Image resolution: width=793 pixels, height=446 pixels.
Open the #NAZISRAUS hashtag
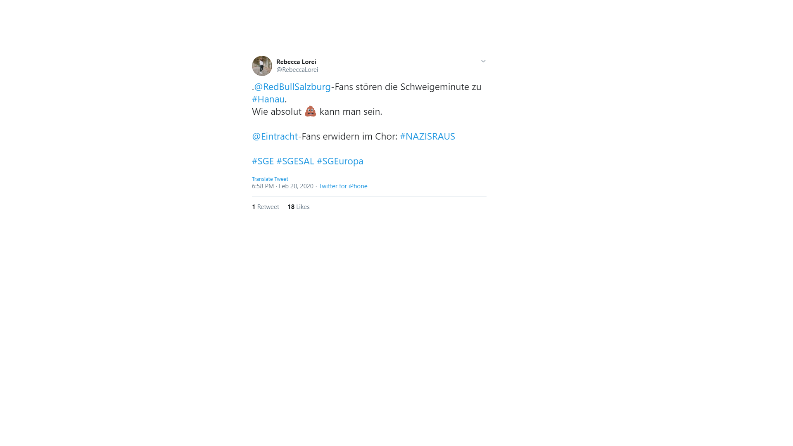[x=427, y=136]
